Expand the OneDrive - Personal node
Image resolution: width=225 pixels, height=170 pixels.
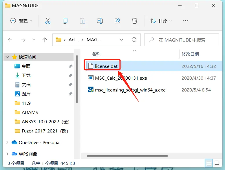coord(7,142)
